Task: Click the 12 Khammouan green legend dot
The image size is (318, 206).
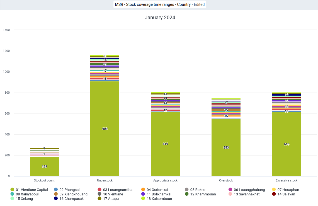Action: 186,194
